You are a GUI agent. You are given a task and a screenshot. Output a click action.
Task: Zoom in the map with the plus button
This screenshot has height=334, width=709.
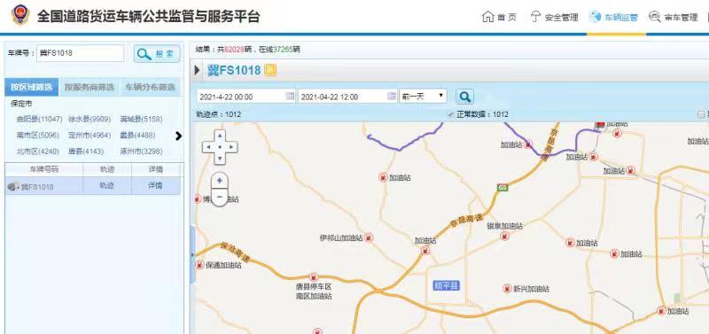[220, 181]
